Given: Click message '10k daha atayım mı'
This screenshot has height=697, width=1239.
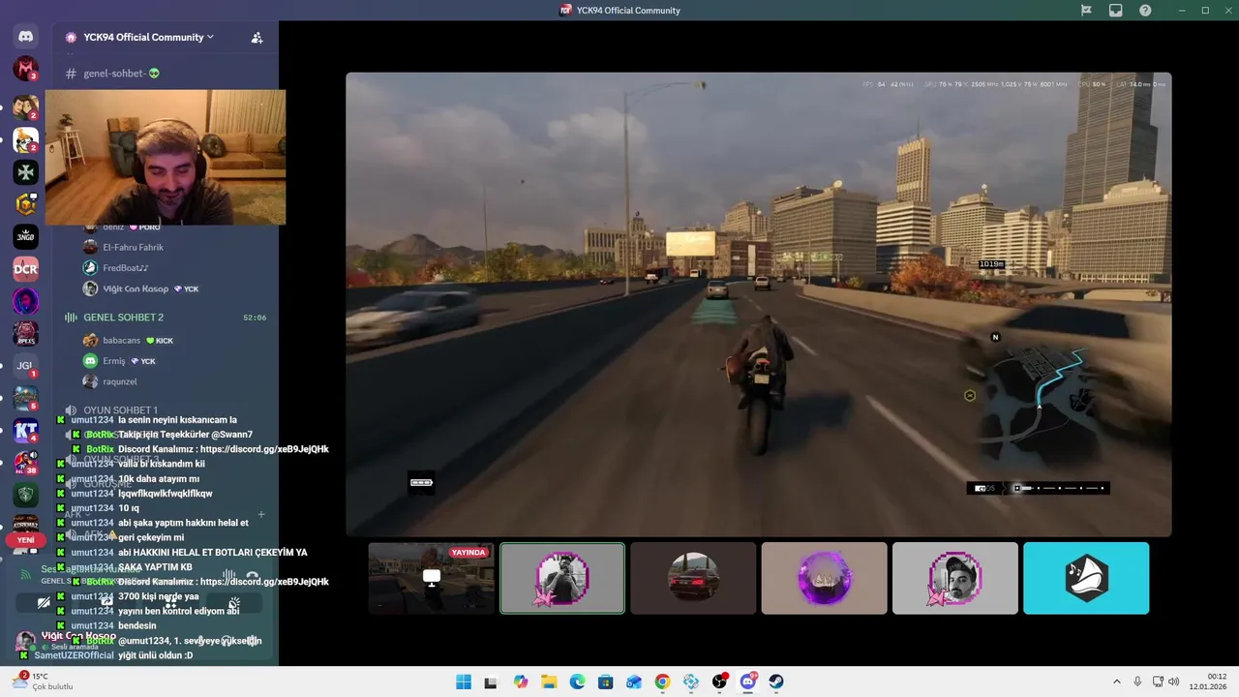Looking at the screenshot, I should coord(159,478).
